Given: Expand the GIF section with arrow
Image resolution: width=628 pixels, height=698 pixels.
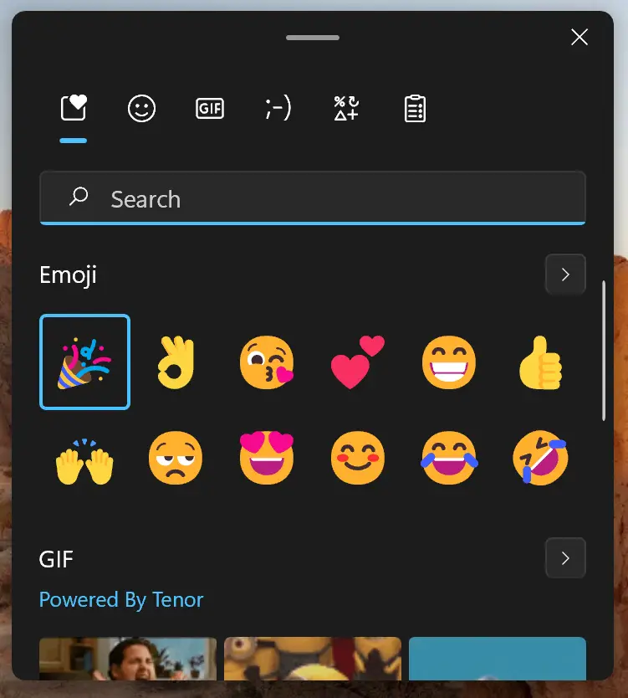Looking at the screenshot, I should pyautogui.click(x=565, y=557).
